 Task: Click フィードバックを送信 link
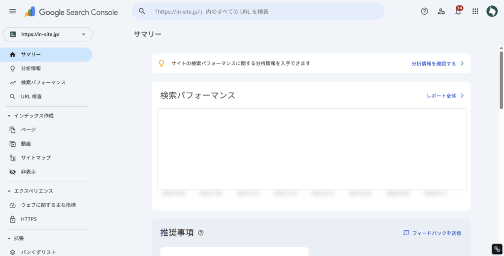click(x=437, y=233)
